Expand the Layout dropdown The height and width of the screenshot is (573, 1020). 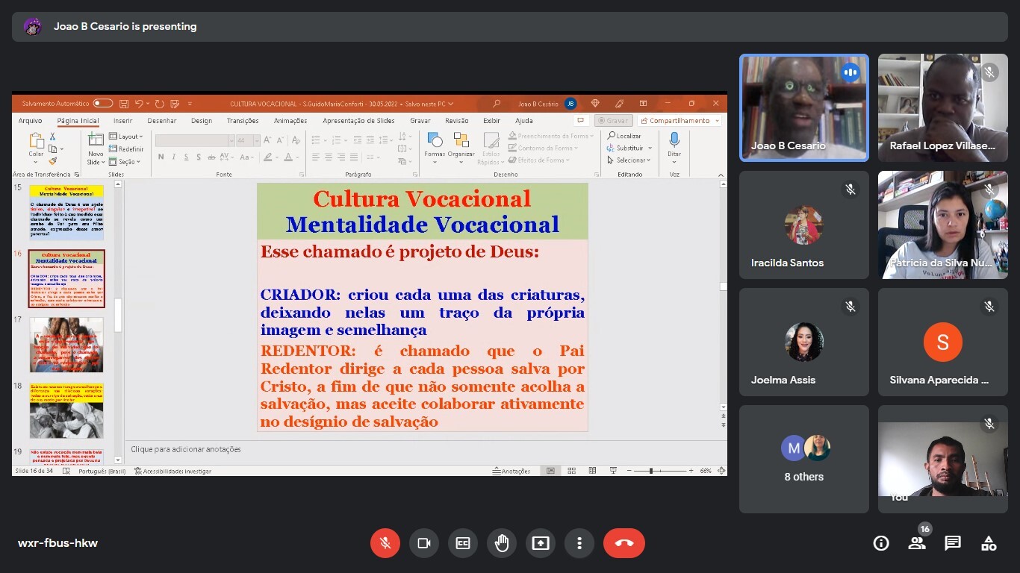click(126, 137)
